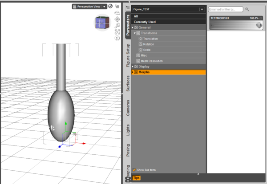Switch to the Parameters tab
The width and height of the screenshot is (267, 184).
[x=128, y=25]
